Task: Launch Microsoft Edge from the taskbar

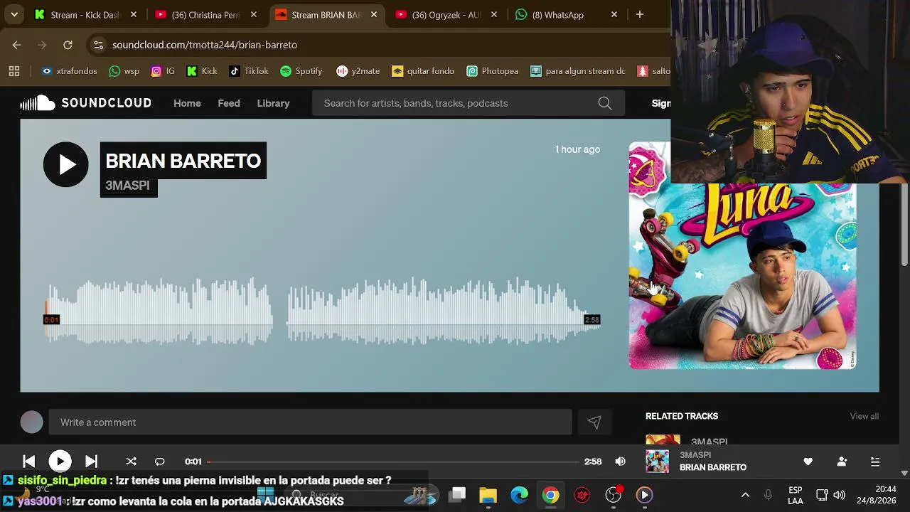Action: (520, 495)
